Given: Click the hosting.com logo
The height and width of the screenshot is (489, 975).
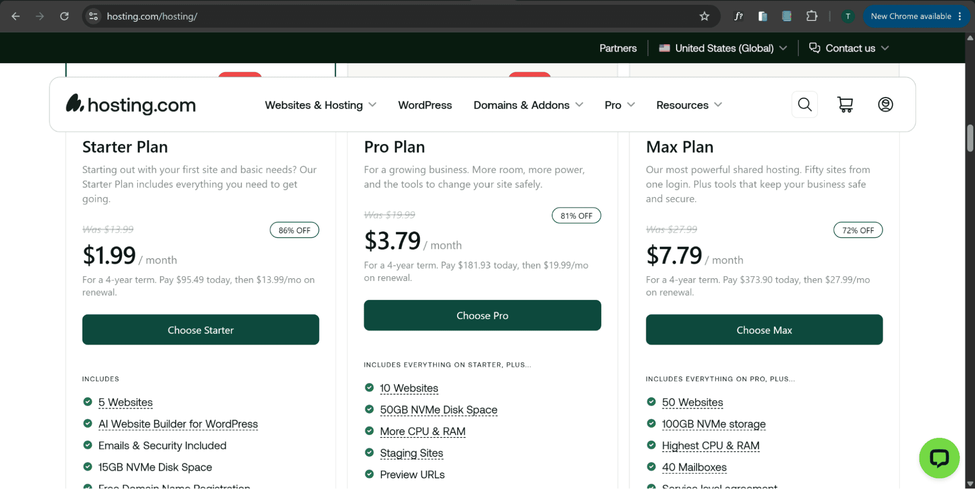Looking at the screenshot, I should [x=131, y=104].
